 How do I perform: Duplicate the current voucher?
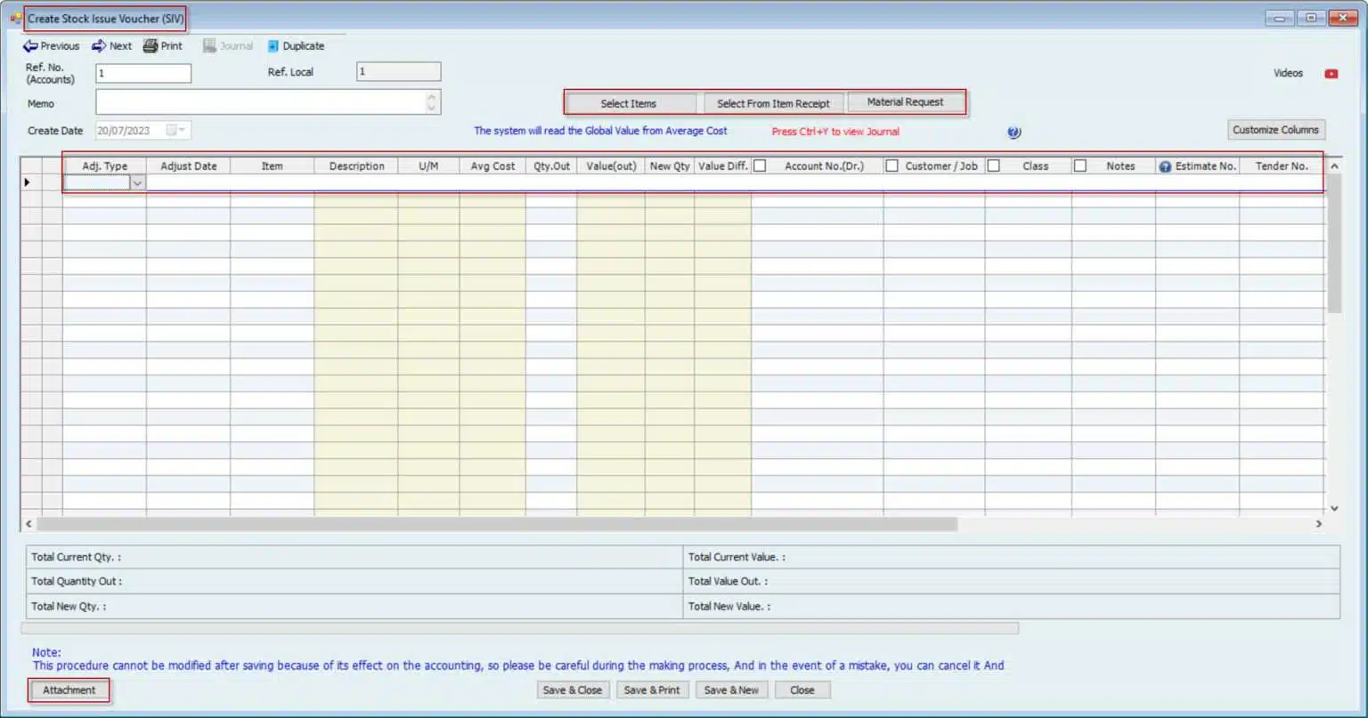(x=296, y=46)
